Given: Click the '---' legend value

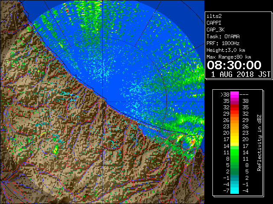Looking at the screenshot, I should pos(244,95).
